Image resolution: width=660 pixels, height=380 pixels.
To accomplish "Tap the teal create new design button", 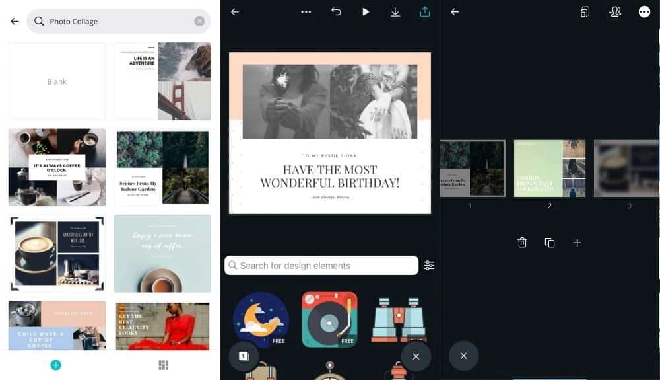I will [55, 365].
